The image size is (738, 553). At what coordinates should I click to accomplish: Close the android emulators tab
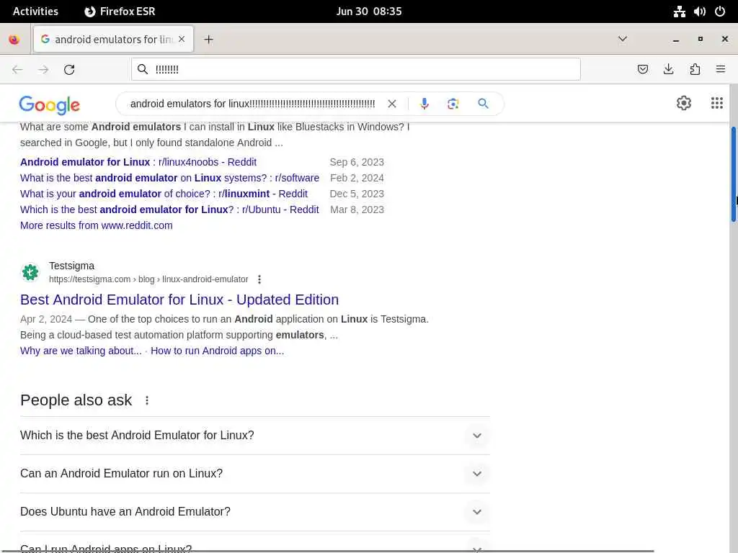click(x=182, y=39)
